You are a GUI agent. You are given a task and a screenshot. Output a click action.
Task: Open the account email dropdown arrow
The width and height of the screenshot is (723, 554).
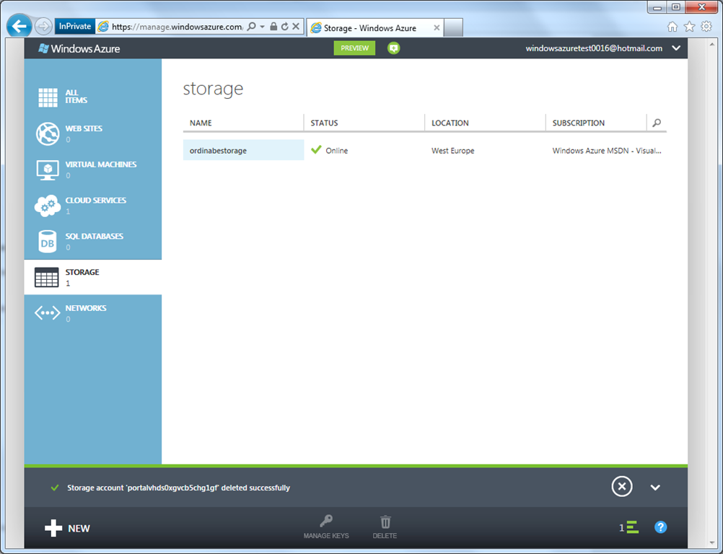tap(676, 48)
